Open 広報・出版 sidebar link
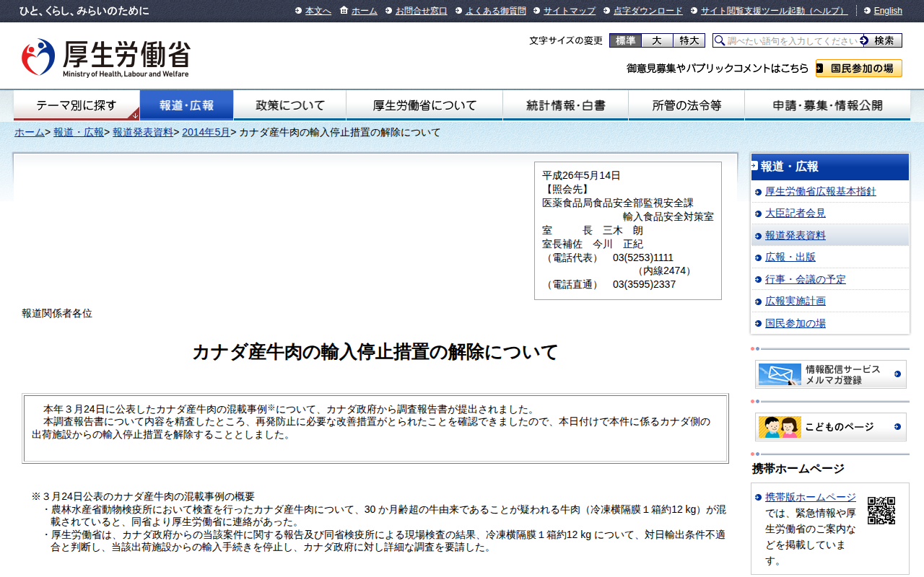Screen dimensions: 924x577 tap(790, 257)
